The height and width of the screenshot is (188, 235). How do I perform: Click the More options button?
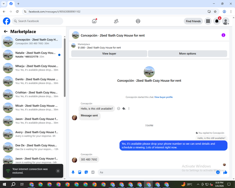[x=188, y=54]
